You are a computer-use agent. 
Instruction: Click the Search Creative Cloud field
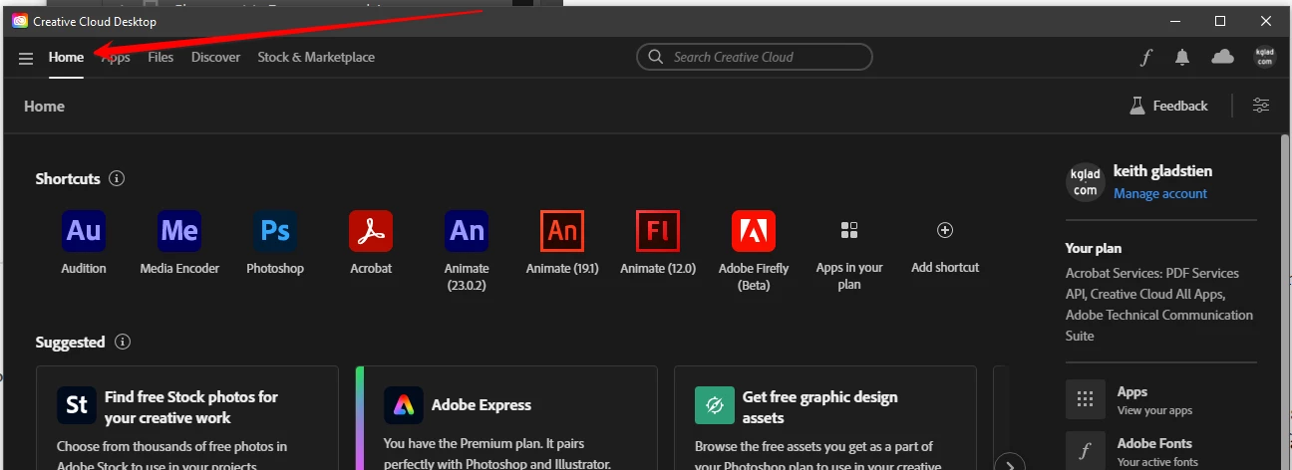click(755, 57)
